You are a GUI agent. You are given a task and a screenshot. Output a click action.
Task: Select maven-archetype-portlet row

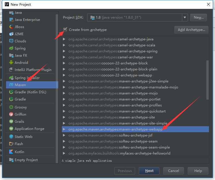click(x=135, y=99)
